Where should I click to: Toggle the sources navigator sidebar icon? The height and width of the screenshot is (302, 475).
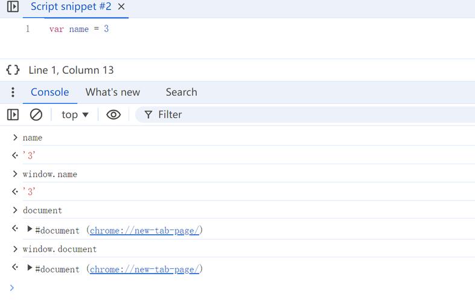(x=13, y=7)
